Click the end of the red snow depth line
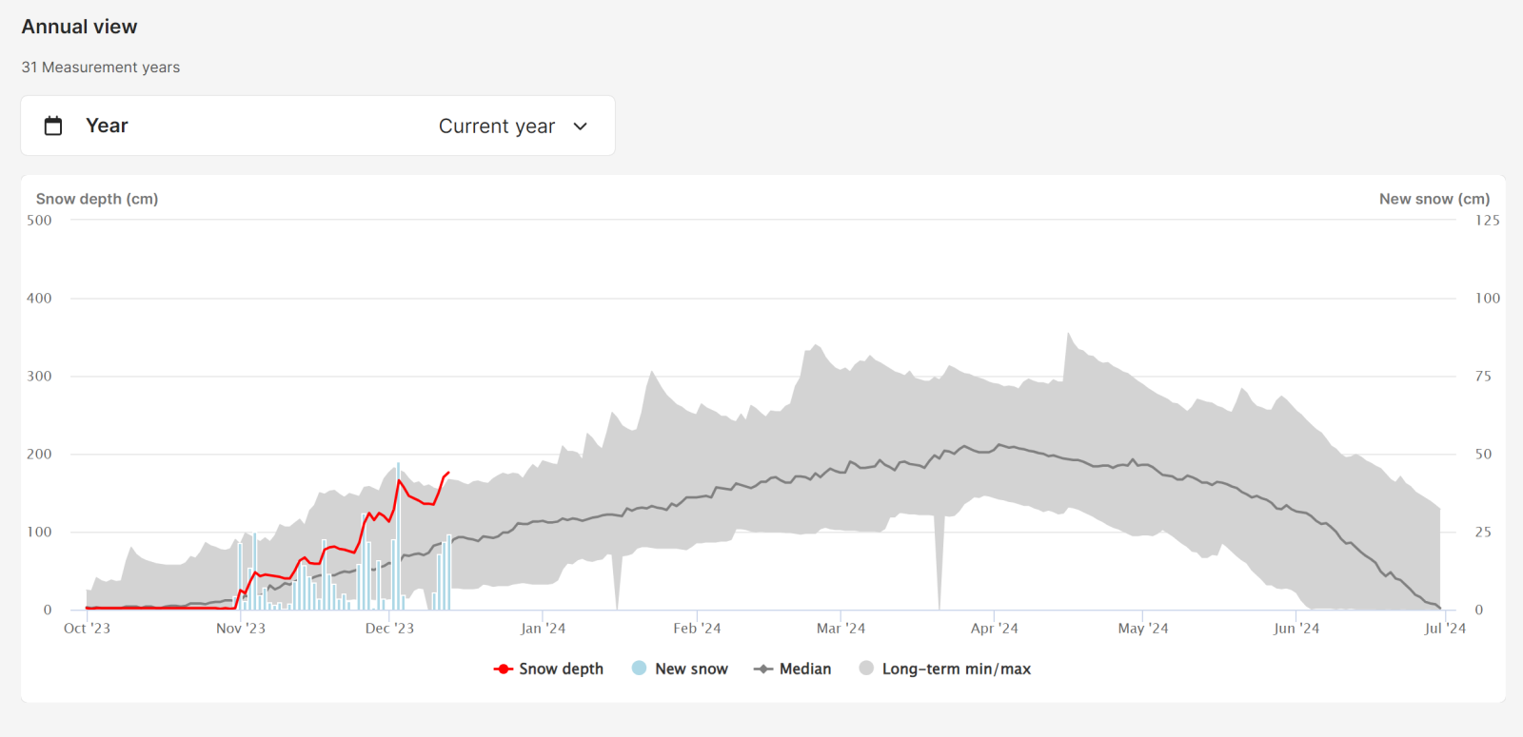This screenshot has width=1523, height=737. tap(448, 473)
